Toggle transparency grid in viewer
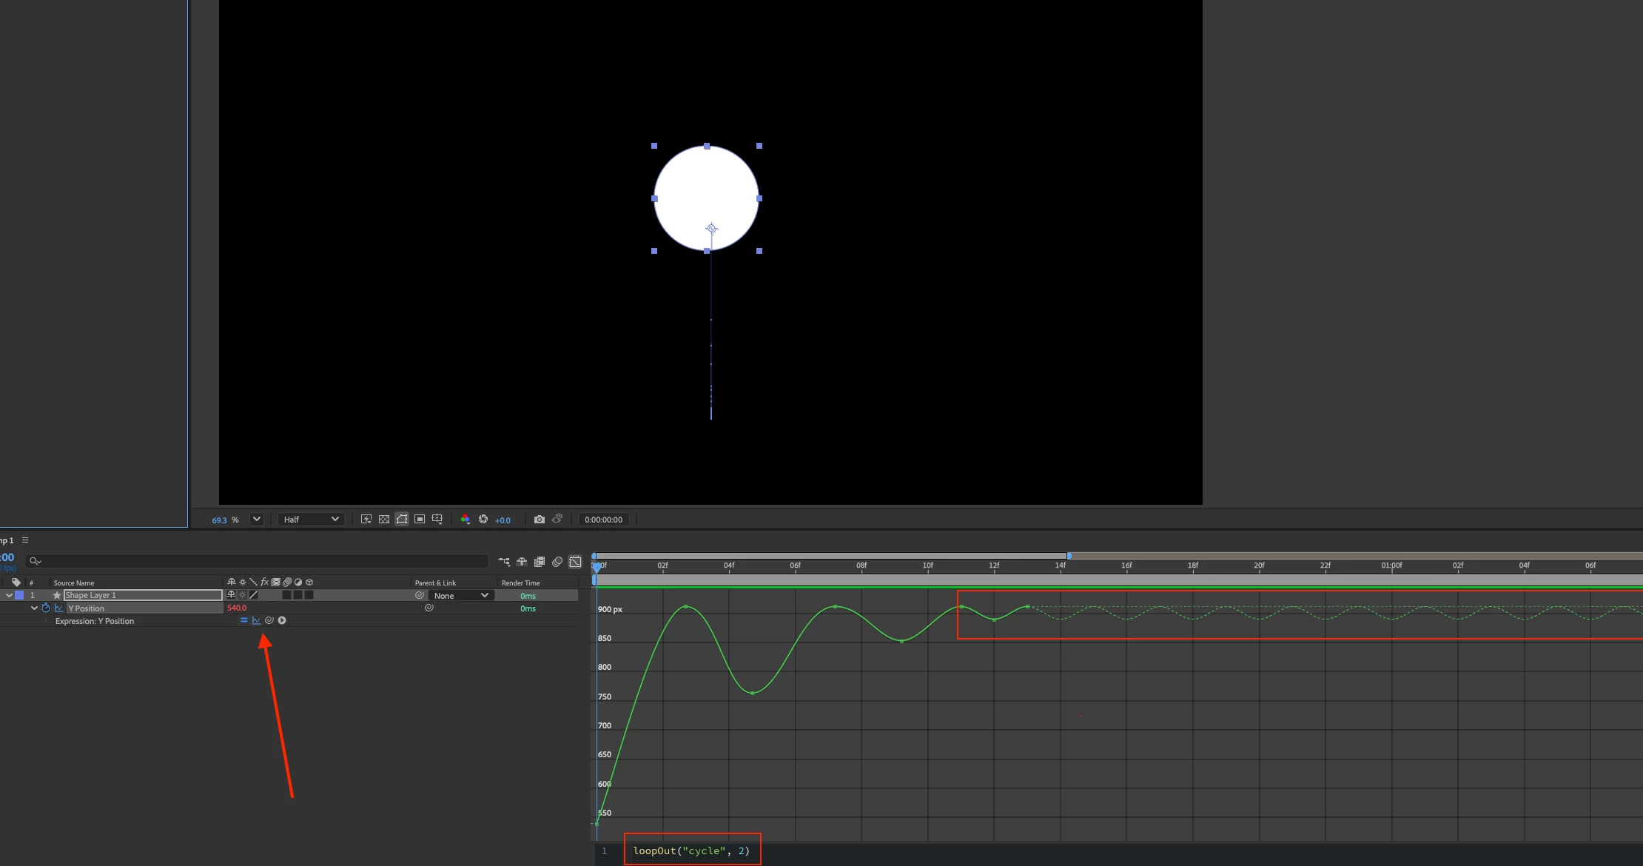 point(384,520)
